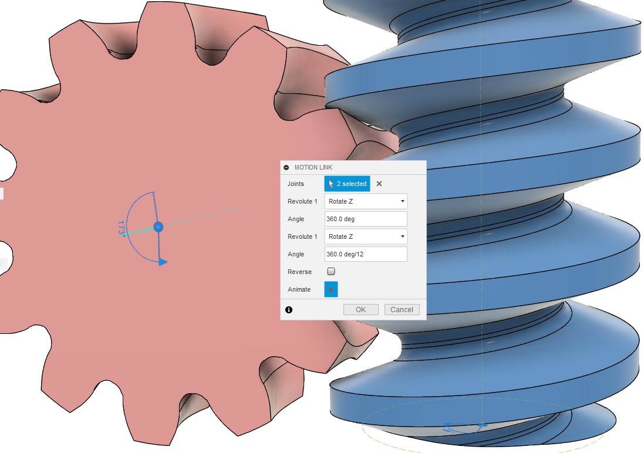644x453 pixels.
Task: Enable the Reverse checkbox
Action: pyautogui.click(x=331, y=272)
